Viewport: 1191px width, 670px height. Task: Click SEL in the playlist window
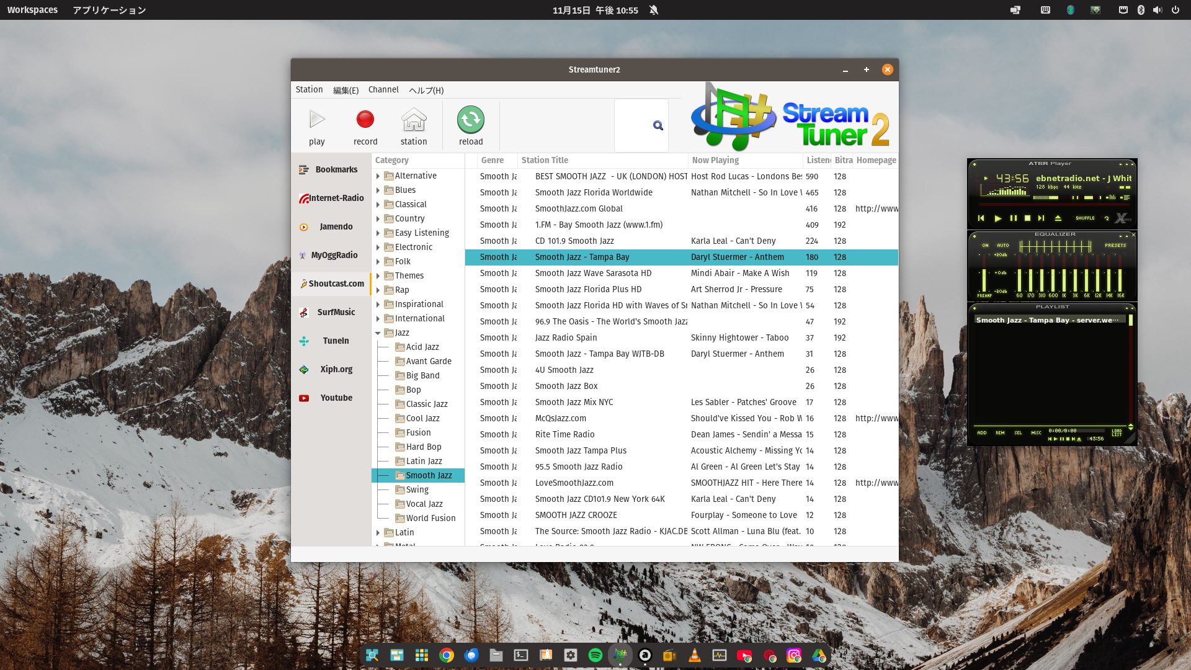point(1018,433)
